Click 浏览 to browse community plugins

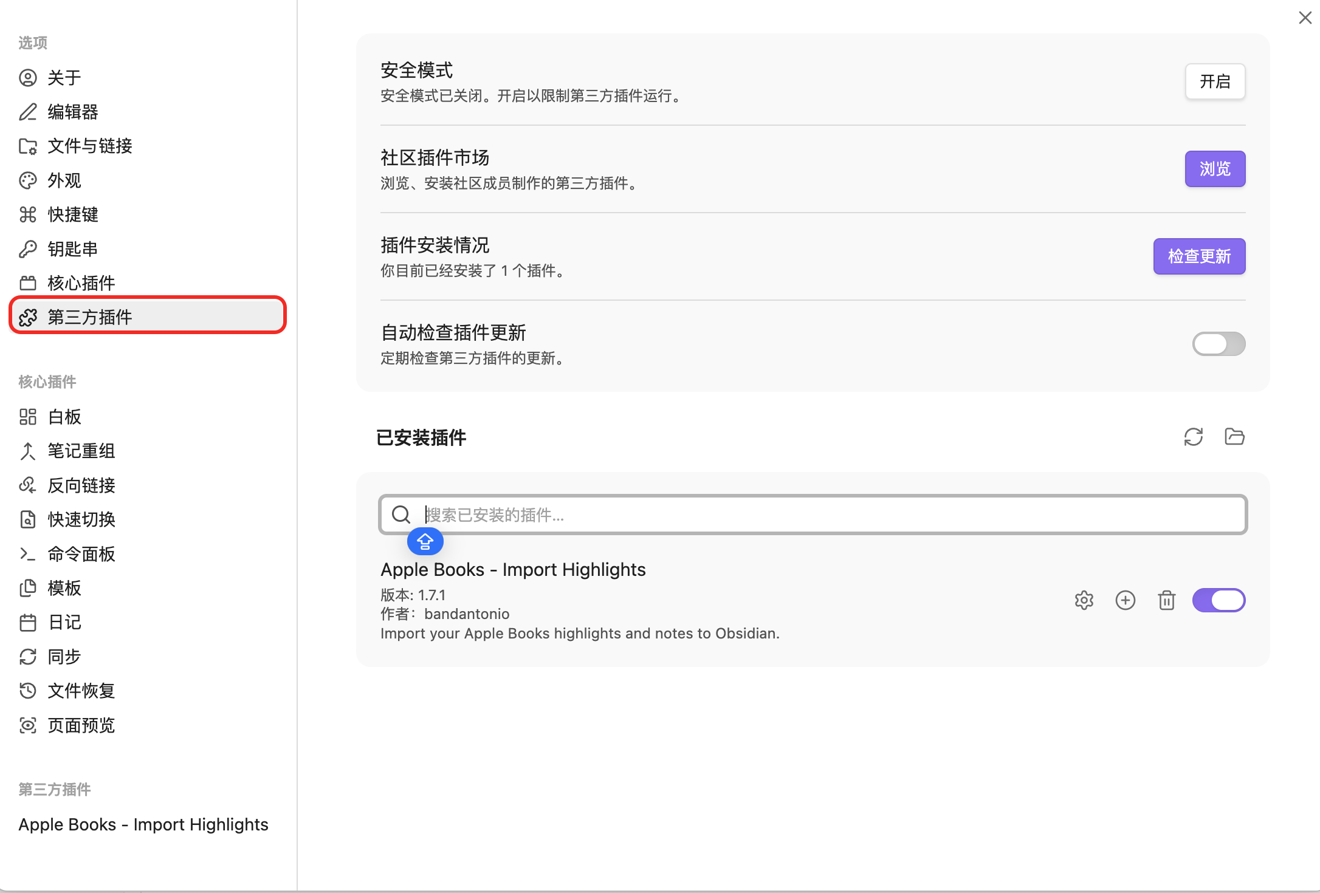(x=1215, y=169)
